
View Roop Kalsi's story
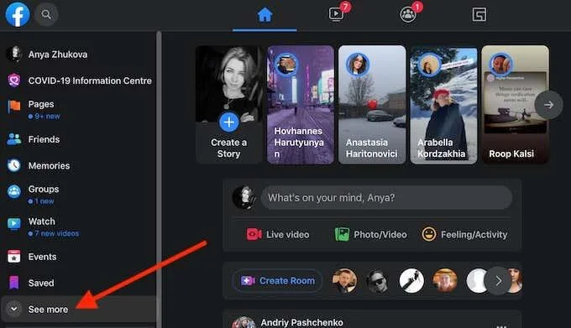click(x=515, y=105)
